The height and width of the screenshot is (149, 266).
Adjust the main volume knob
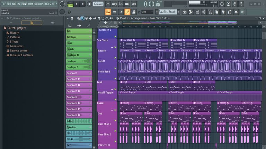pos(62,4)
